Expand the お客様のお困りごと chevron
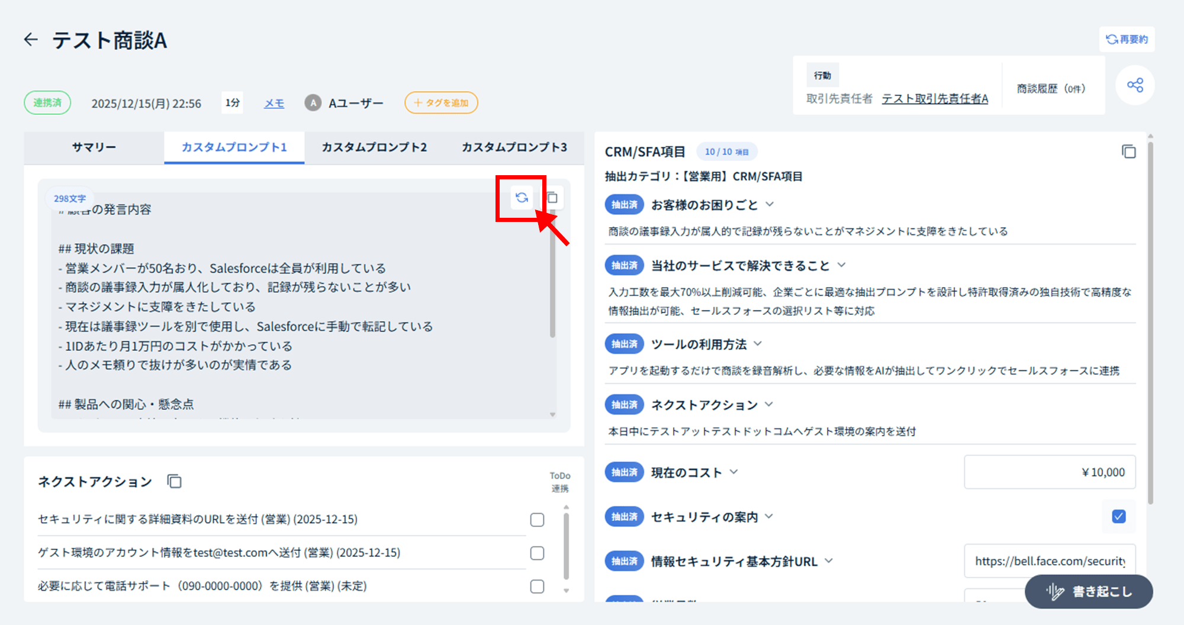The height and width of the screenshot is (625, 1184). pyautogui.click(x=770, y=205)
